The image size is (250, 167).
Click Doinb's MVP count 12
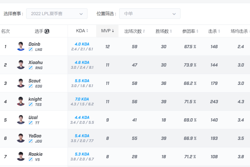[107, 47]
